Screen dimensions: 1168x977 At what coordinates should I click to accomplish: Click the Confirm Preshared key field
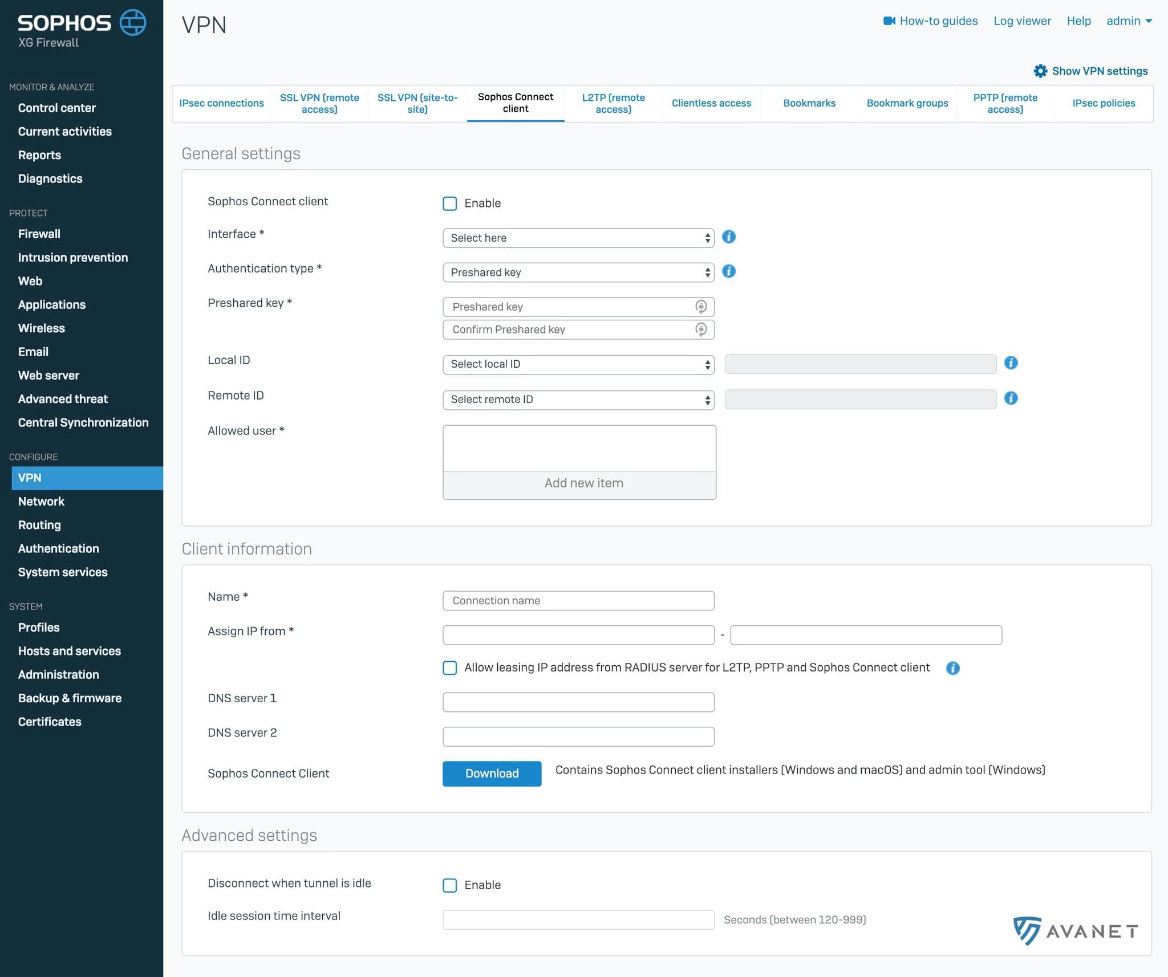(578, 329)
